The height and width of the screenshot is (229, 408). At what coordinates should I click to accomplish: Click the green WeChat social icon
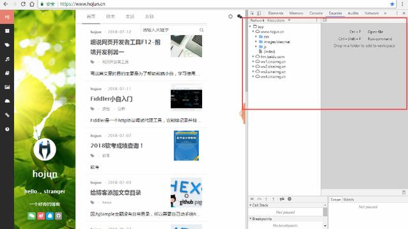(x=31, y=216)
